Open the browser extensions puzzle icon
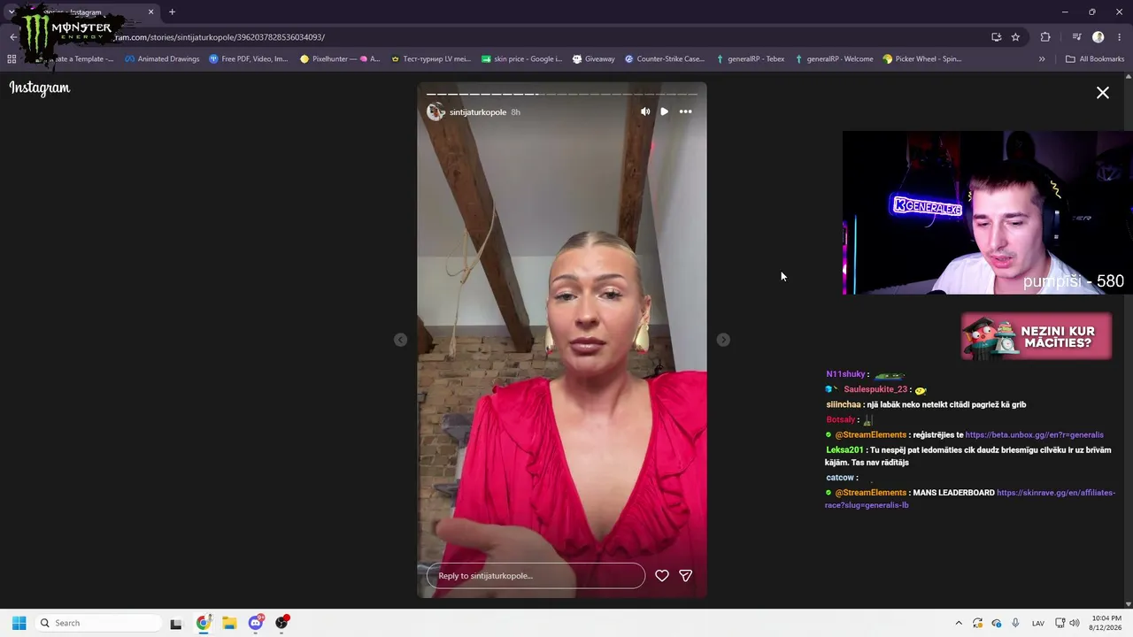1133x637 pixels. point(1045,37)
